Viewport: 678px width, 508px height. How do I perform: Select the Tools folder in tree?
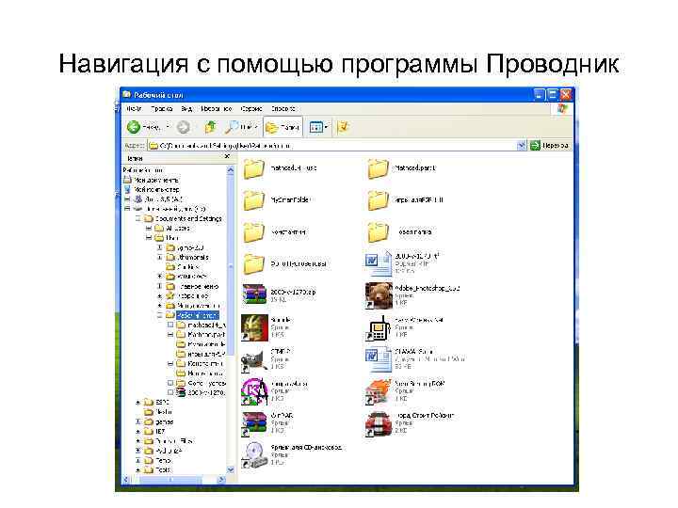[163, 470]
